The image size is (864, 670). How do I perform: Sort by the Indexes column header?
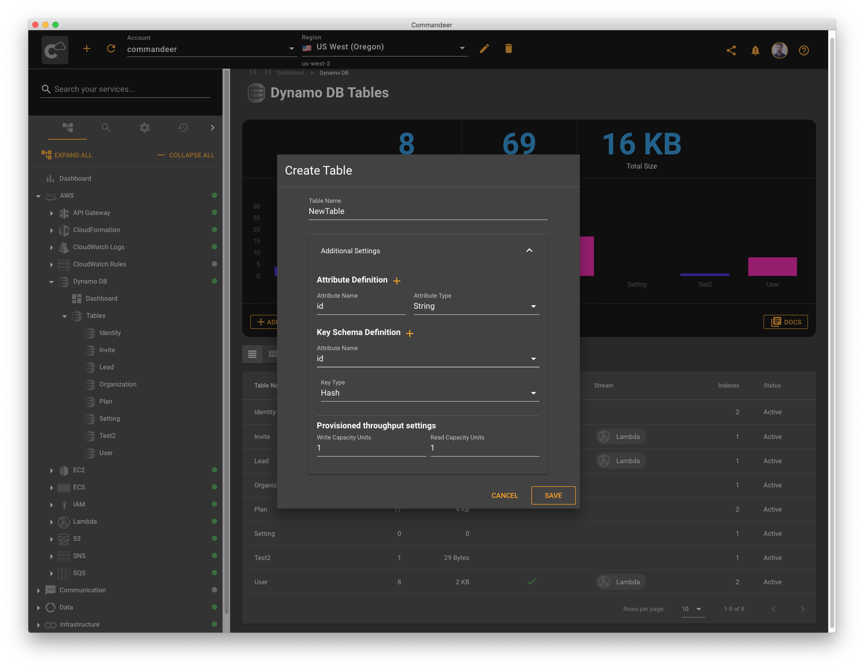click(728, 385)
